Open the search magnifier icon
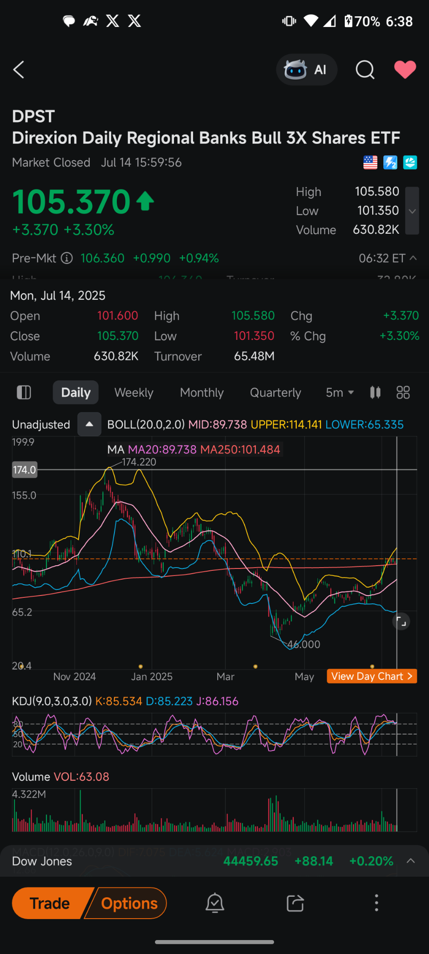Screen dimensions: 429x954 click(x=365, y=70)
